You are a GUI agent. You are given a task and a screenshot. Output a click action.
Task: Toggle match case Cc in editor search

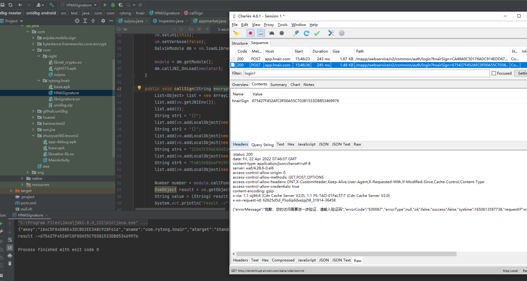click(x=191, y=29)
